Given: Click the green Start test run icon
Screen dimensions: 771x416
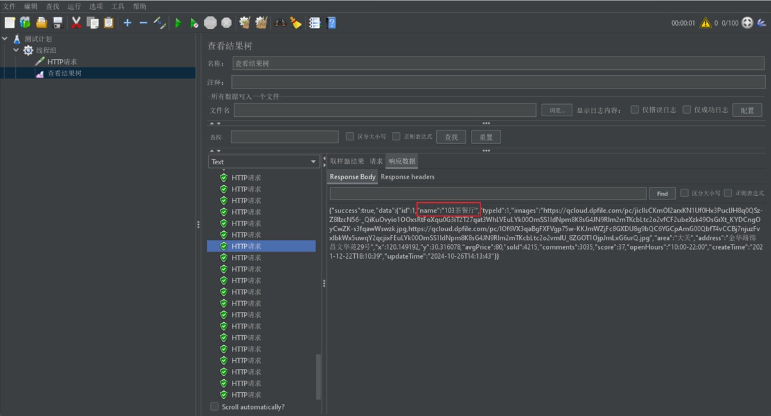Looking at the screenshot, I should tap(178, 23).
